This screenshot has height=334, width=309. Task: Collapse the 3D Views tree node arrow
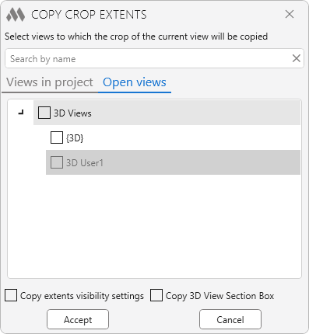coord(21,113)
